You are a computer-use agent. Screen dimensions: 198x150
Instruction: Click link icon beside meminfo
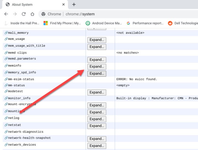pyautogui.click(x=6, y=66)
